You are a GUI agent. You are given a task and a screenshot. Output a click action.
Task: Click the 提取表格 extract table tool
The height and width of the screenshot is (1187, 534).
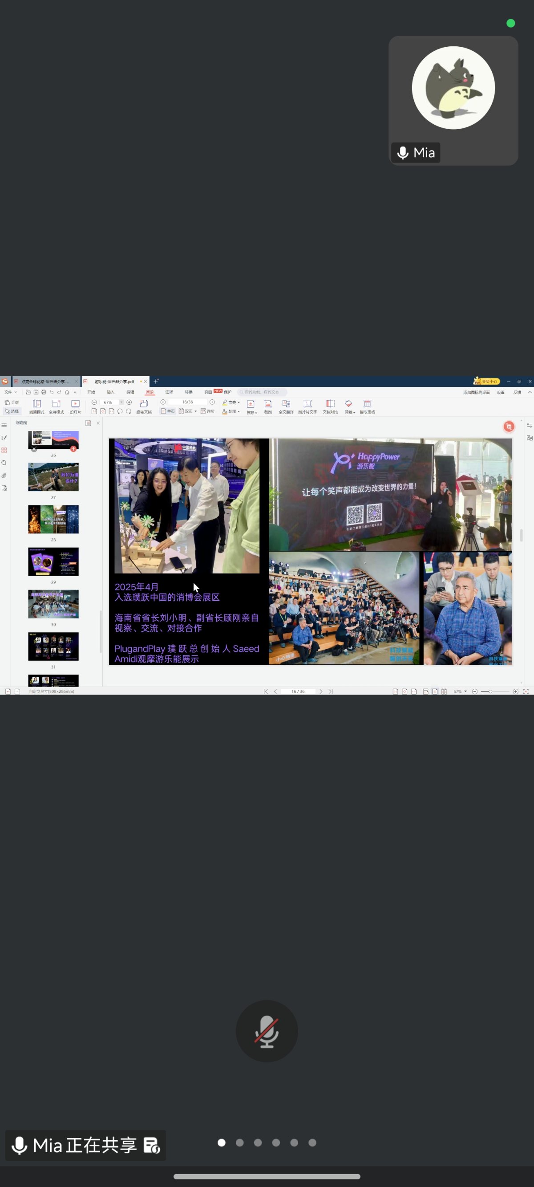point(367,407)
